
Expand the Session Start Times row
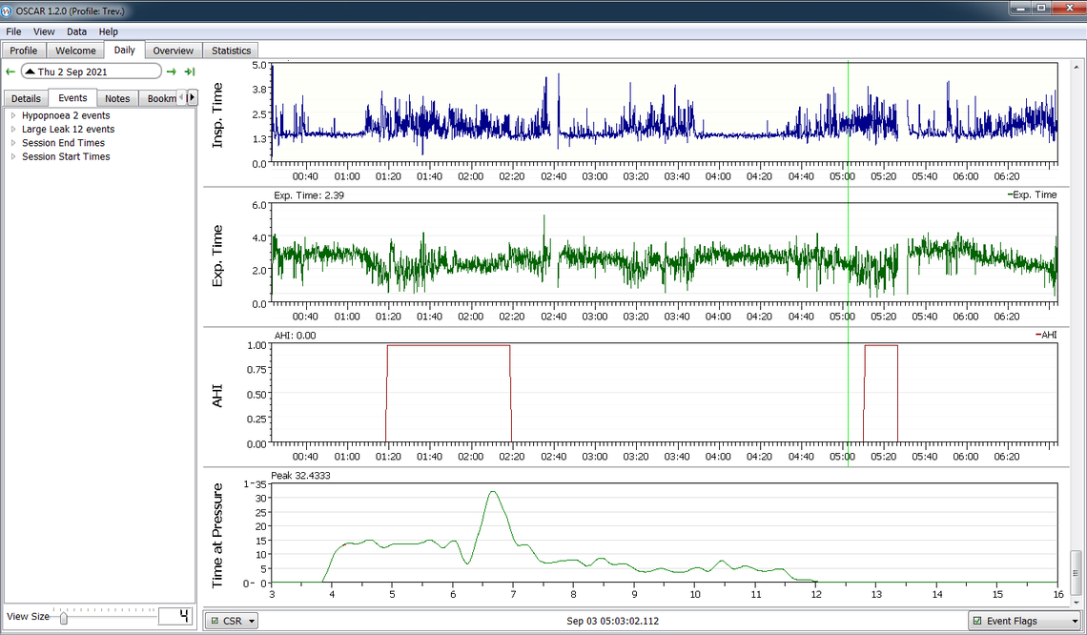click(13, 156)
